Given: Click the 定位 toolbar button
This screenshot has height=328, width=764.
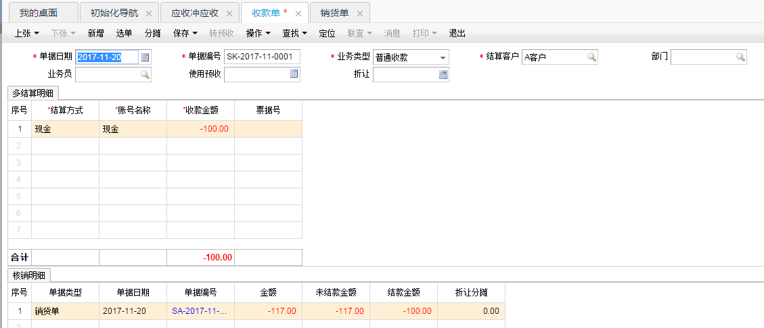Looking at the screenshot, I should (x=327, y=34).
